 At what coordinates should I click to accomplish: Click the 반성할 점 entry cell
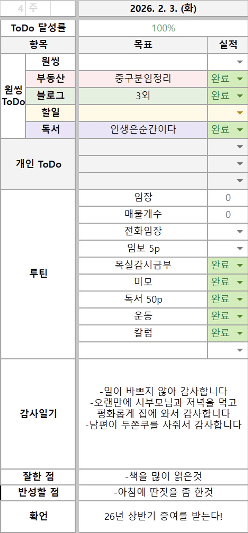pyautogui.click(x=163, y=492)
